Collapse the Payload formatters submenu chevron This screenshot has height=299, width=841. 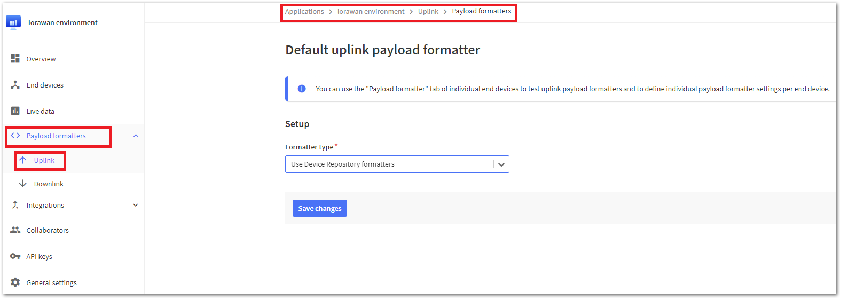coord(136,136)
